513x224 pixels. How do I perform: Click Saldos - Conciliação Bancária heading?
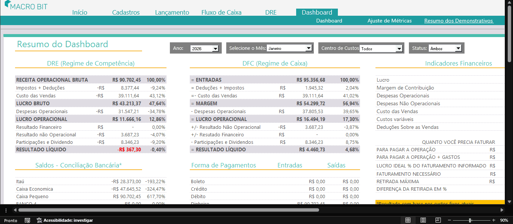[x=79, y=165]
